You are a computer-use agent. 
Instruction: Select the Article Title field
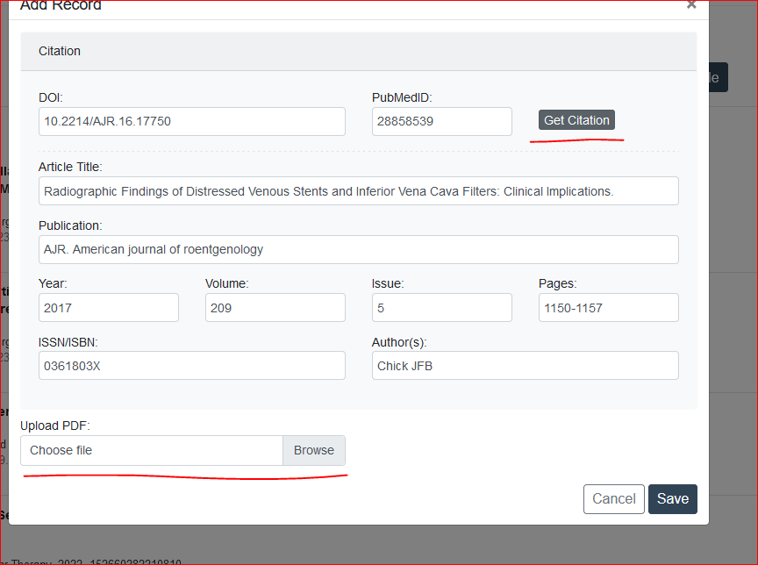pos(359,191)
